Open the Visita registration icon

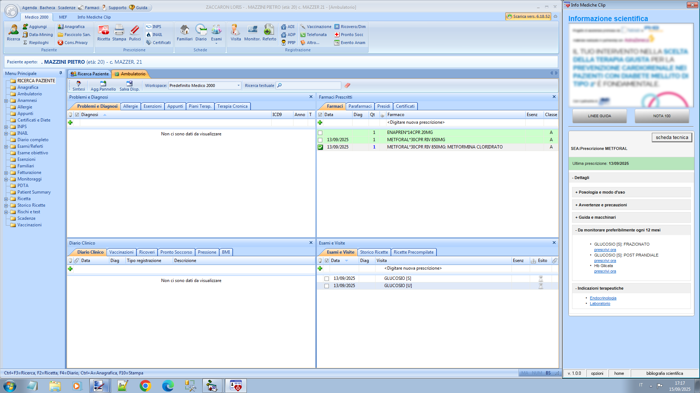(x=236, y=33)
